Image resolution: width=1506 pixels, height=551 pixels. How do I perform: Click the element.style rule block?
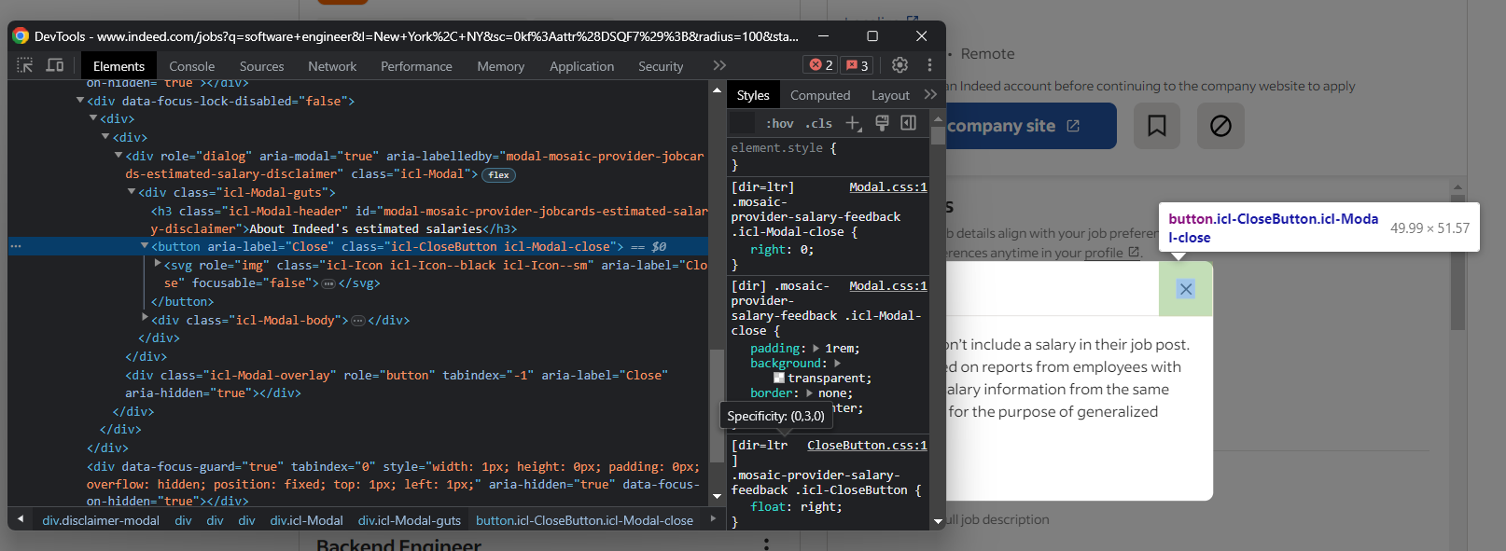(x=828, y=157)
